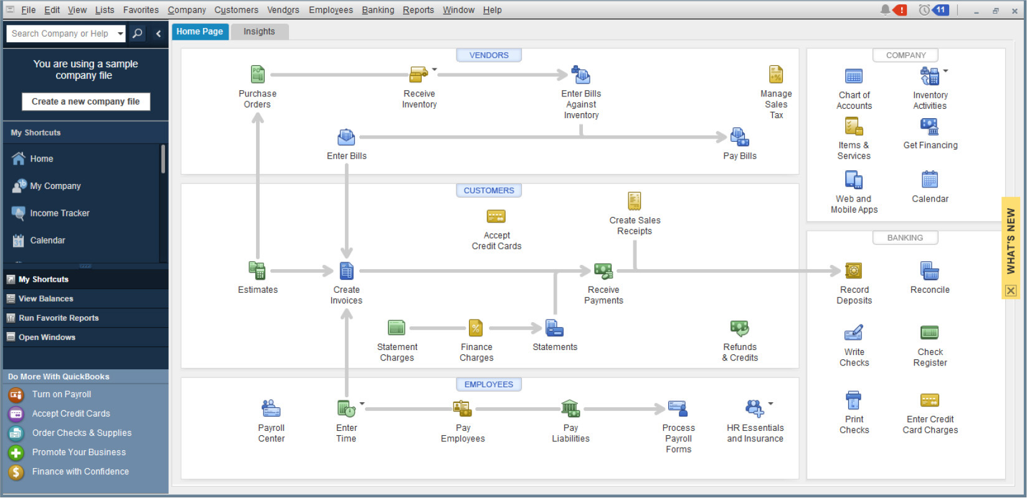Open Run Favorite Reports panel
The height and width of the screenshot is (498, 1027).
86,318
